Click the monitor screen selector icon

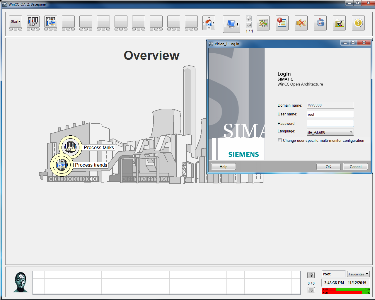[x=231, y=24]
